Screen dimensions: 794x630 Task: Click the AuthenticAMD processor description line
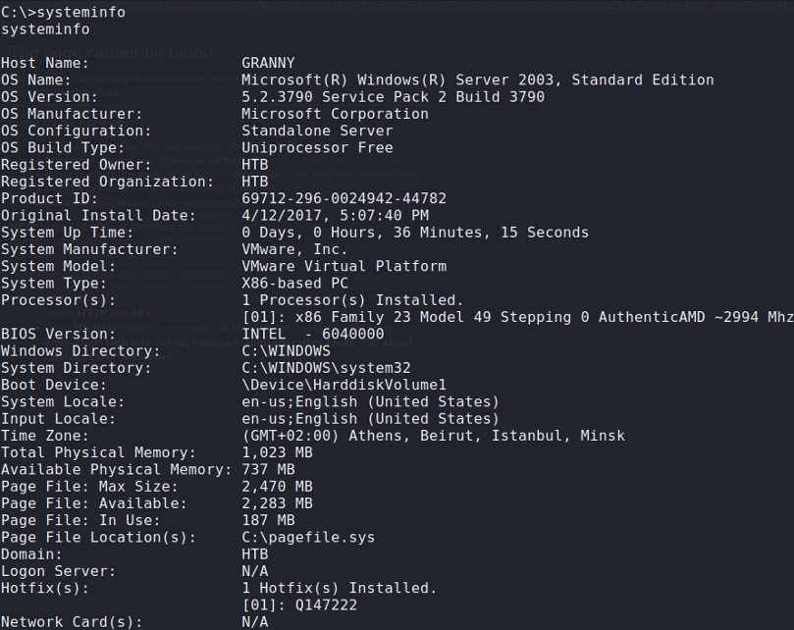pyautogui.click(x=517, y=317)
